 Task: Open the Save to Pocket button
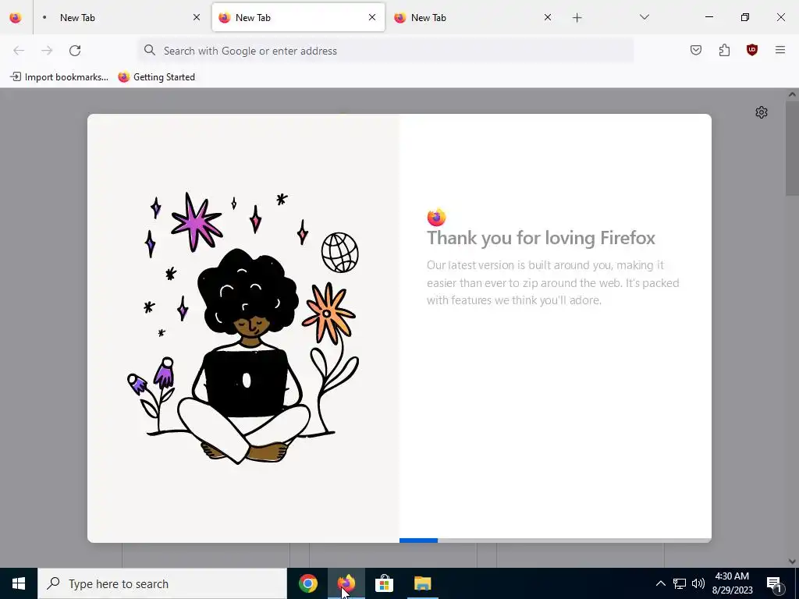(x=696, y=50)
